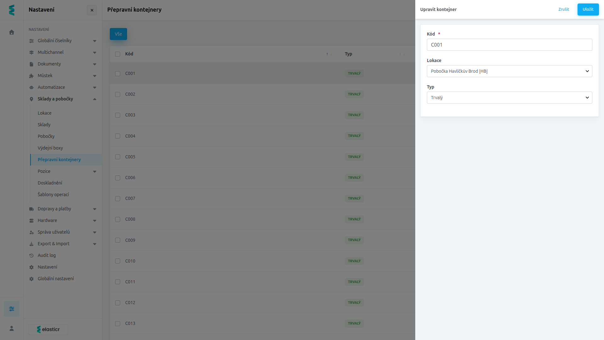Click the Dopravy a platby truck icon
This screenshot has width=604, height=340.
click(31, 209)
